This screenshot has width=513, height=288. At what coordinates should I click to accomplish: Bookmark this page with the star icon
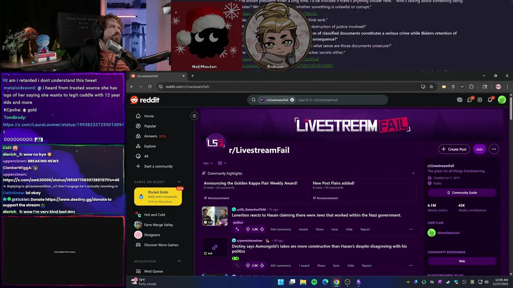(431, 86)
